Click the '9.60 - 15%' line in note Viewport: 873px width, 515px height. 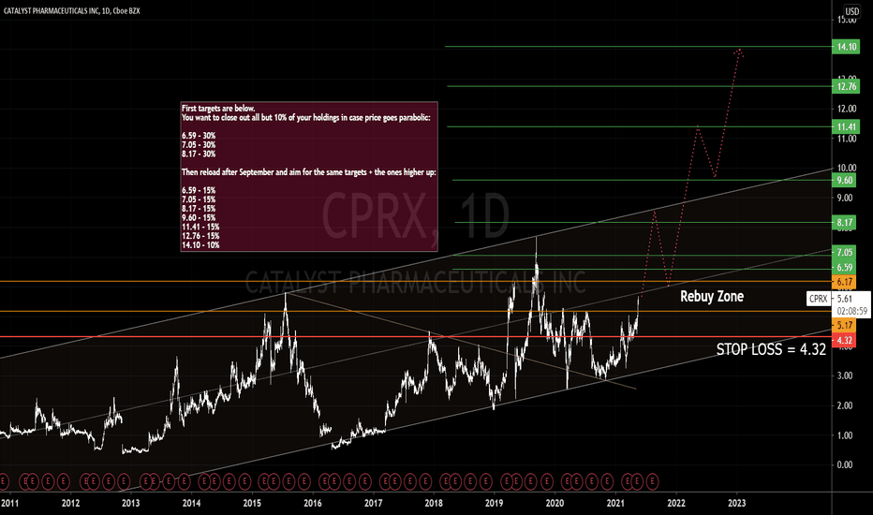[x=199, y=217]
